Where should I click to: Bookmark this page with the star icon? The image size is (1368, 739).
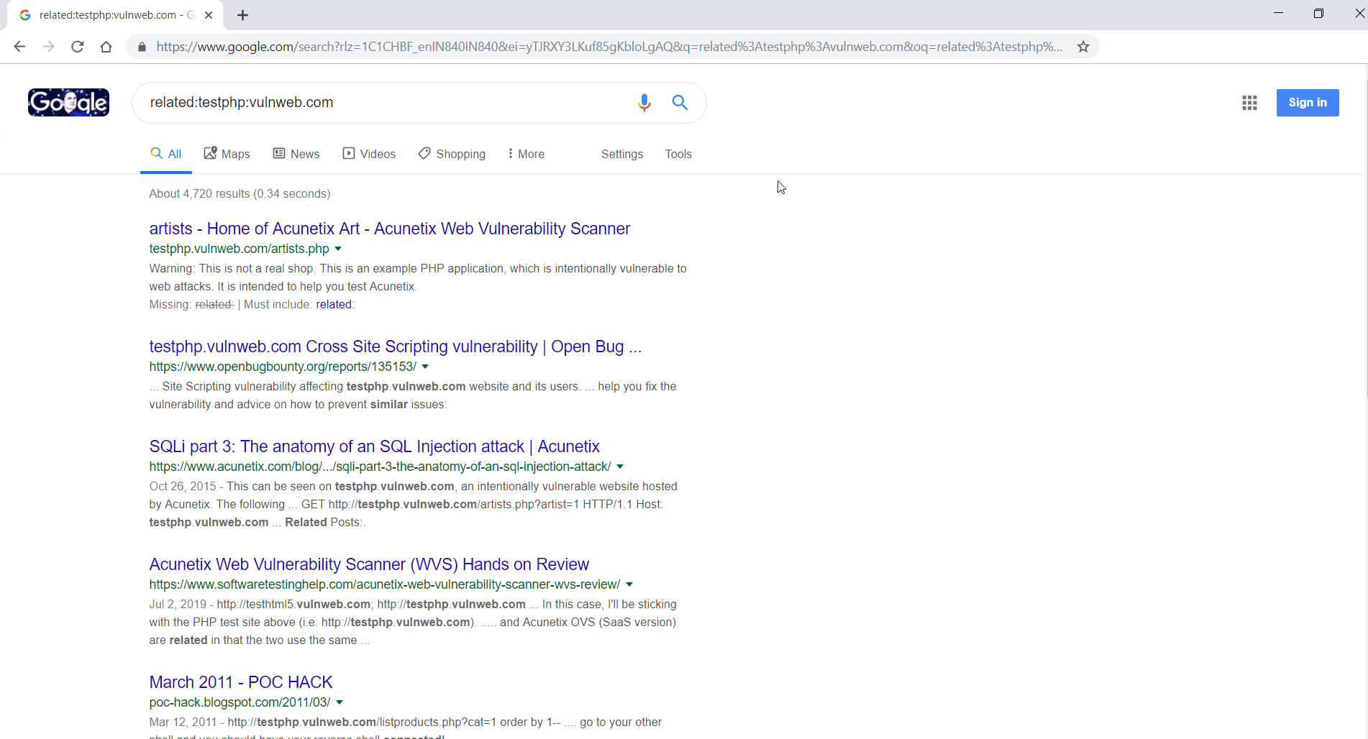click(x=1083, y=47)
